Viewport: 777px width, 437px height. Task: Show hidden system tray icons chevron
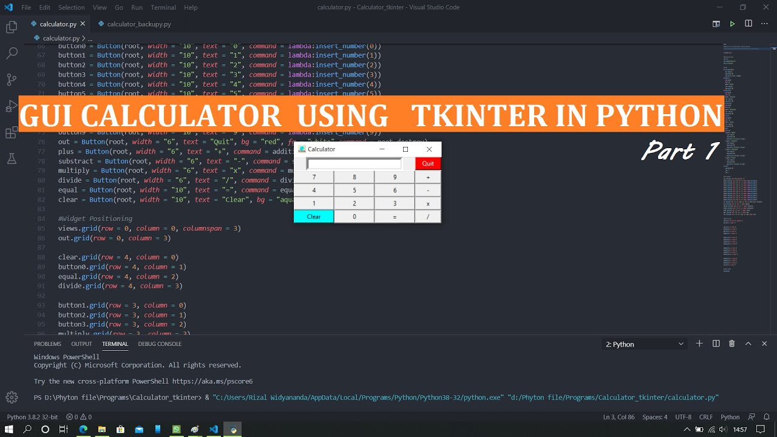coord(687,429)
